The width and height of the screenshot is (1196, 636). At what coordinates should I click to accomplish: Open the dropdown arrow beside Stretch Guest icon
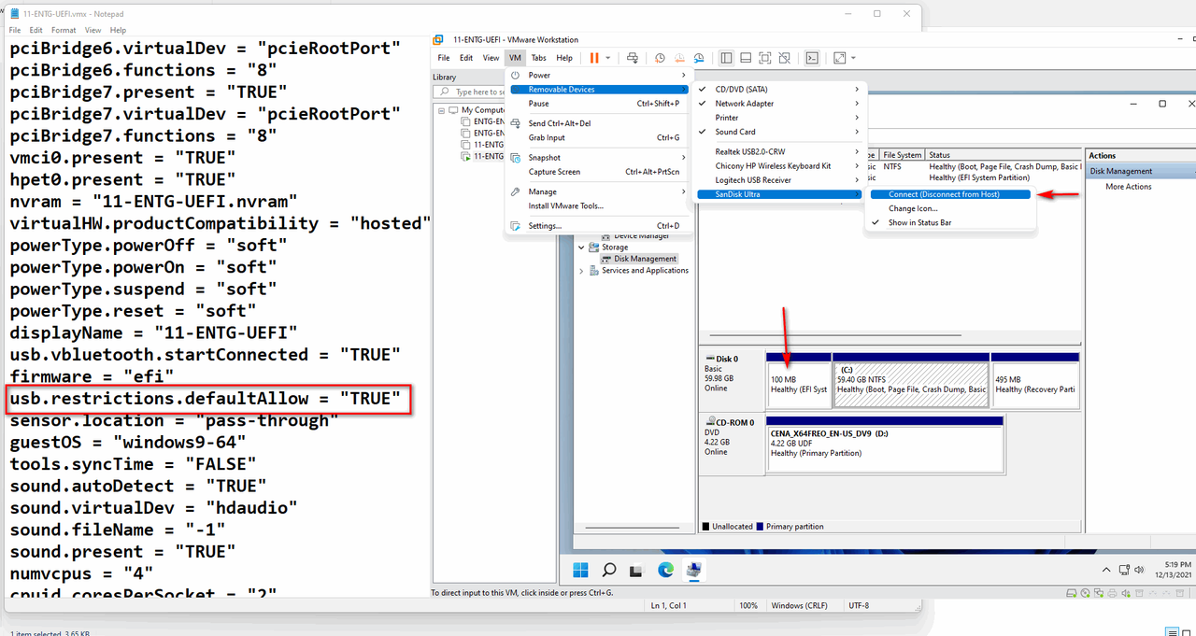853,58
